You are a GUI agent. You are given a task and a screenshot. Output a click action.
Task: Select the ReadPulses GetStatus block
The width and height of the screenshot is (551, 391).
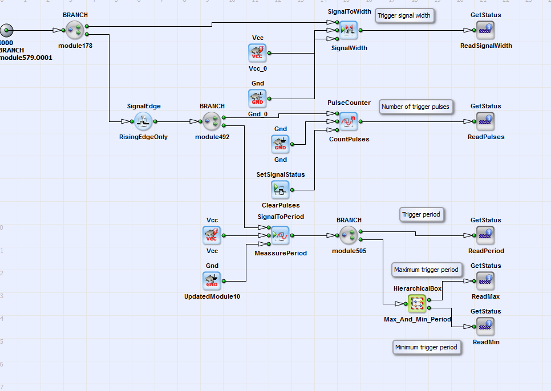[485, 121]
